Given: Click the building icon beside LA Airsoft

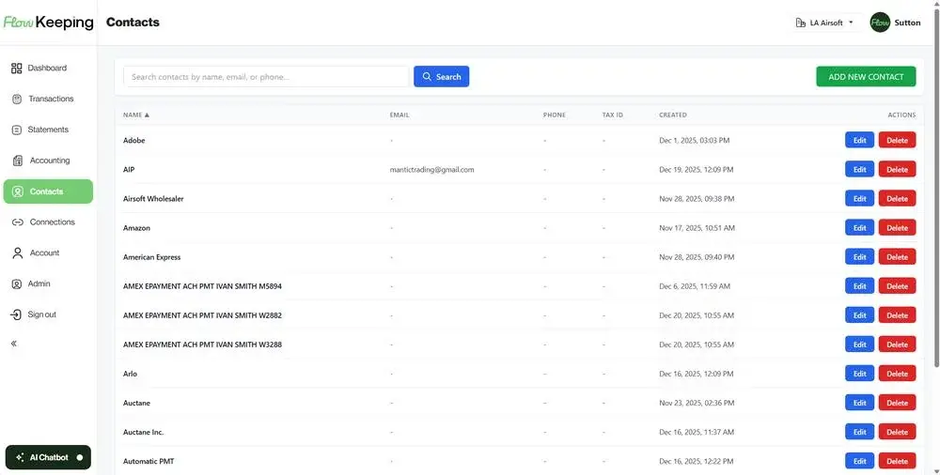Looking at the screenshot, I should pos(800,23).
